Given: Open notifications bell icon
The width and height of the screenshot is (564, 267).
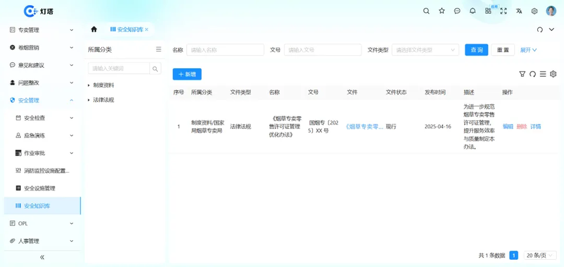Looking at the screenshot, I should (473, 11).
